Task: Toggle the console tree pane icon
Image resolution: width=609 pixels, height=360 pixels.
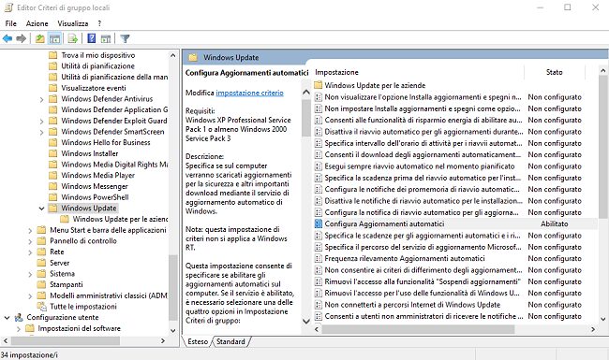Action: click(x=54, y=38)
